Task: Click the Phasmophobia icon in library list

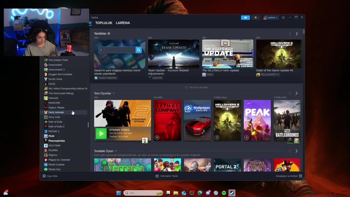Action: (x=46, y=141)
